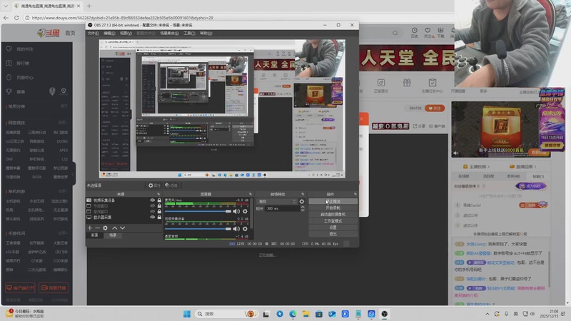Switch to 场景 tab below sources list

[x=113, y=235]
